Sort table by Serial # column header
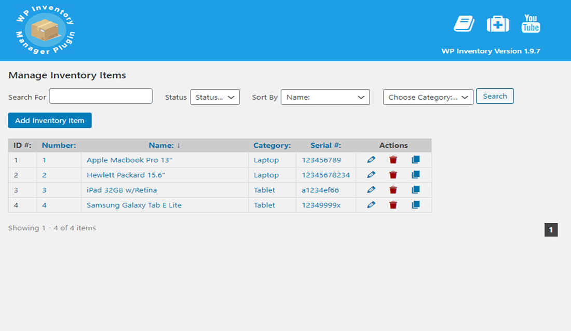This screenshot has width=571, height=331. pos(325,145)
